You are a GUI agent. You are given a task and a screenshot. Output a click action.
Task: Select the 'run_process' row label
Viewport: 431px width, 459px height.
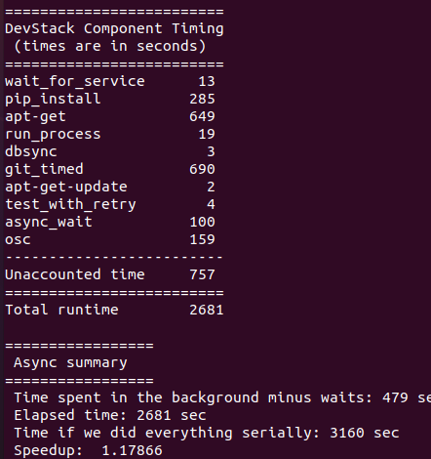click(x=53, y=134)
